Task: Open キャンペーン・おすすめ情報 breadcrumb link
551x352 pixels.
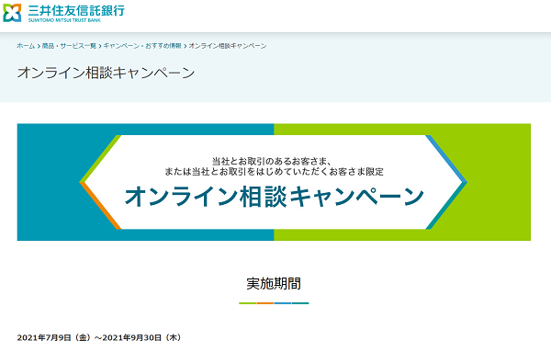Action: pyautogui.click(x=142, y=46)
